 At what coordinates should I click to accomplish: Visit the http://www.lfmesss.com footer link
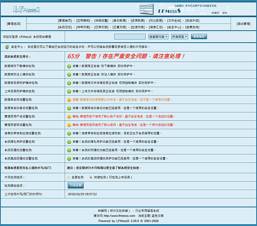[119, 216]
